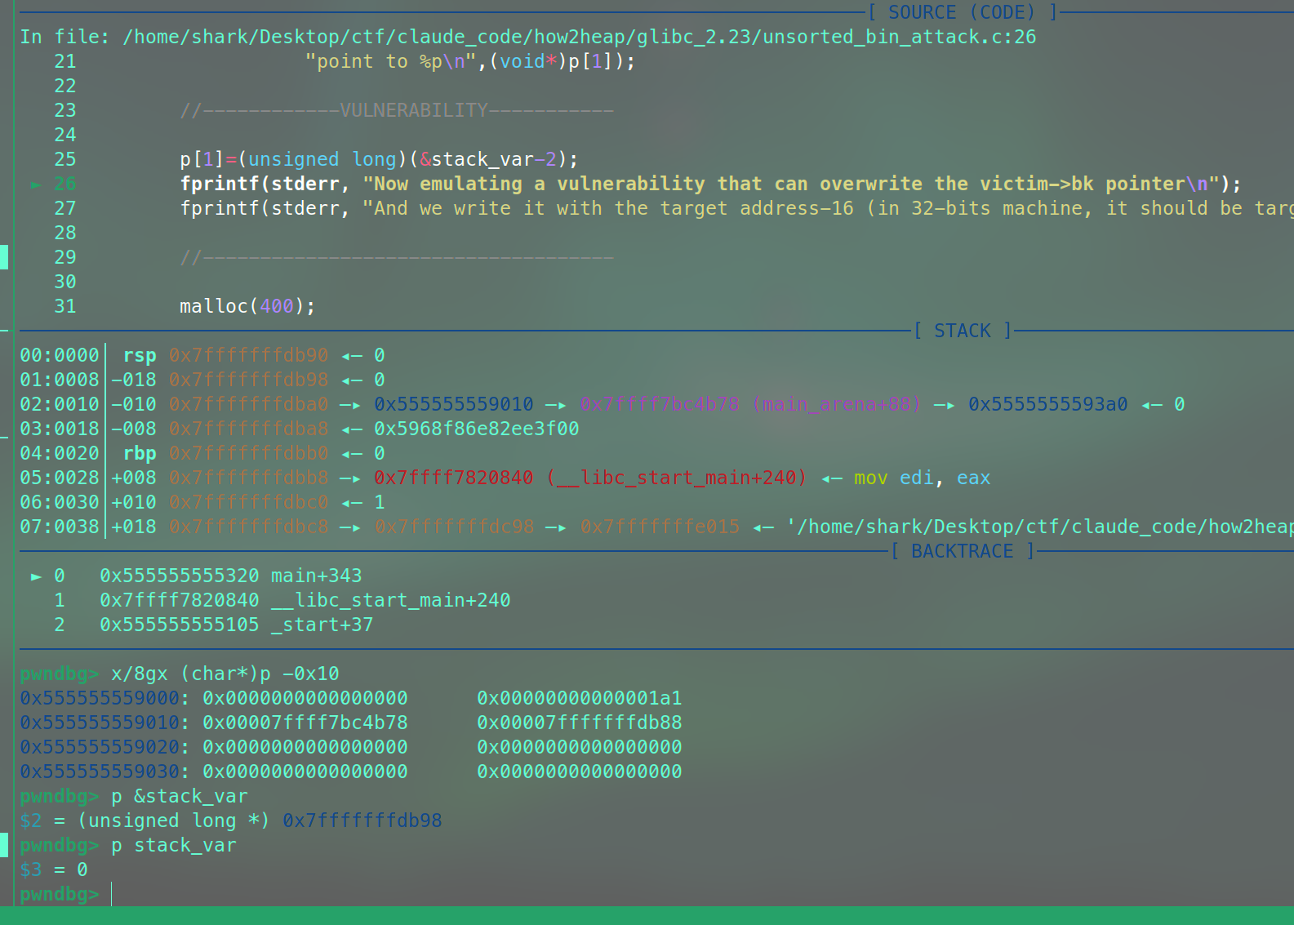The height and width of the screenshot is (925, 1294).
Task: Click the "$3 = 0" result line
Action: (54, 869)
